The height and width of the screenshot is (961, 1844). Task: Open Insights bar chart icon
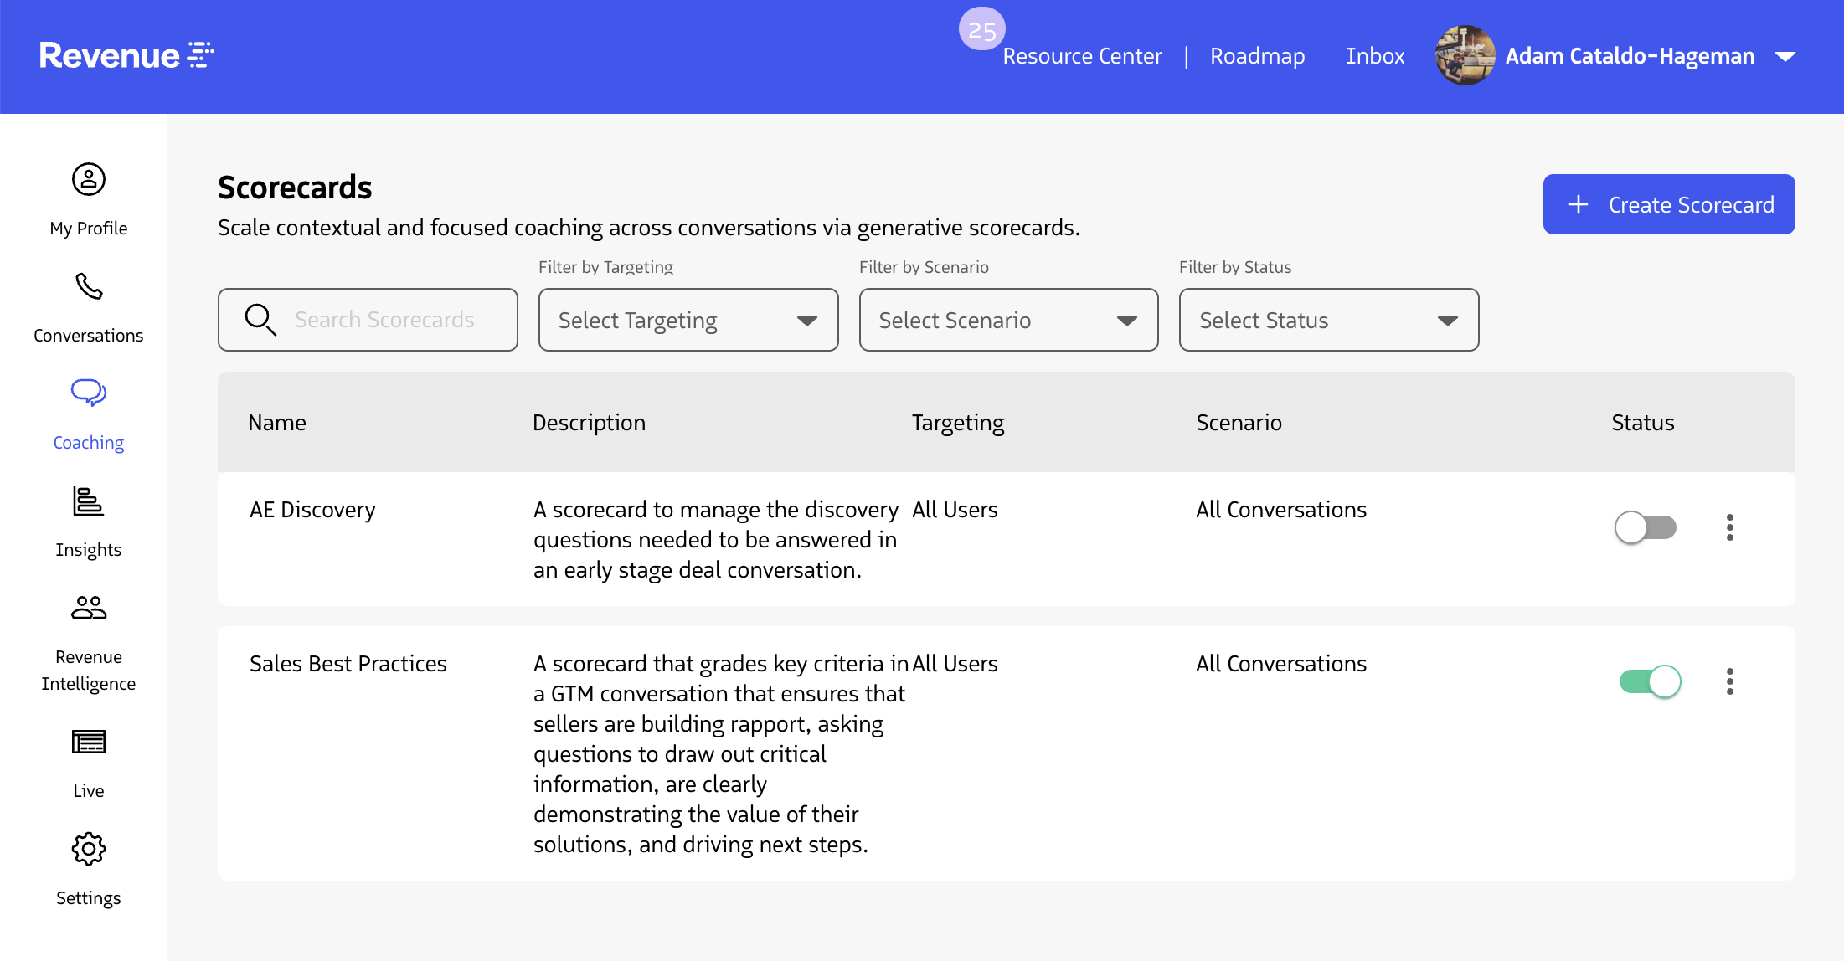pos(89,501)
